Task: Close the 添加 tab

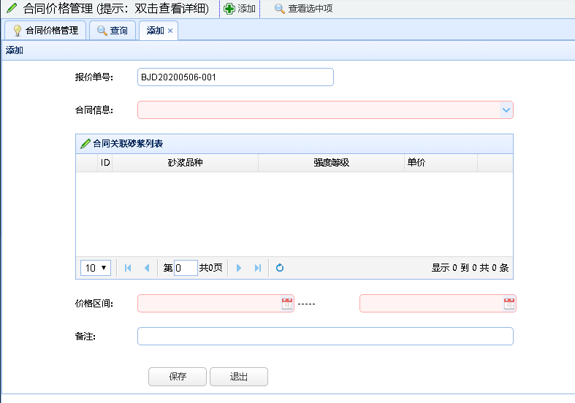Action: [x=170, y=31]
